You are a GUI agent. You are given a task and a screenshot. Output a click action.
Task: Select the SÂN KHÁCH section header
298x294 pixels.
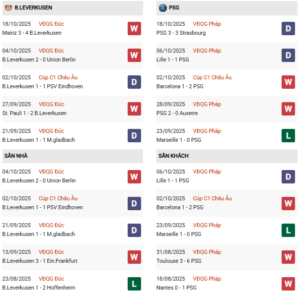coord(173,156)
